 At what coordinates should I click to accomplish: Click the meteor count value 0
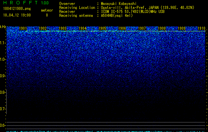pyautogui.click(x=47, y=15)
